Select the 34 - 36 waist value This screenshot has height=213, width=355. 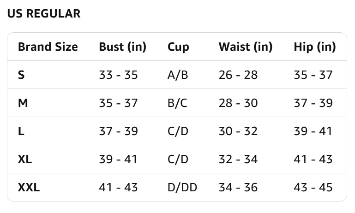(x=238, y=187)
